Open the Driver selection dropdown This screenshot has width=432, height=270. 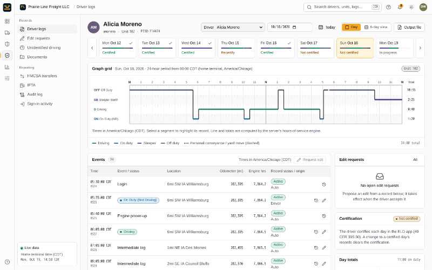pyautogui.click(x=233, y=28)
